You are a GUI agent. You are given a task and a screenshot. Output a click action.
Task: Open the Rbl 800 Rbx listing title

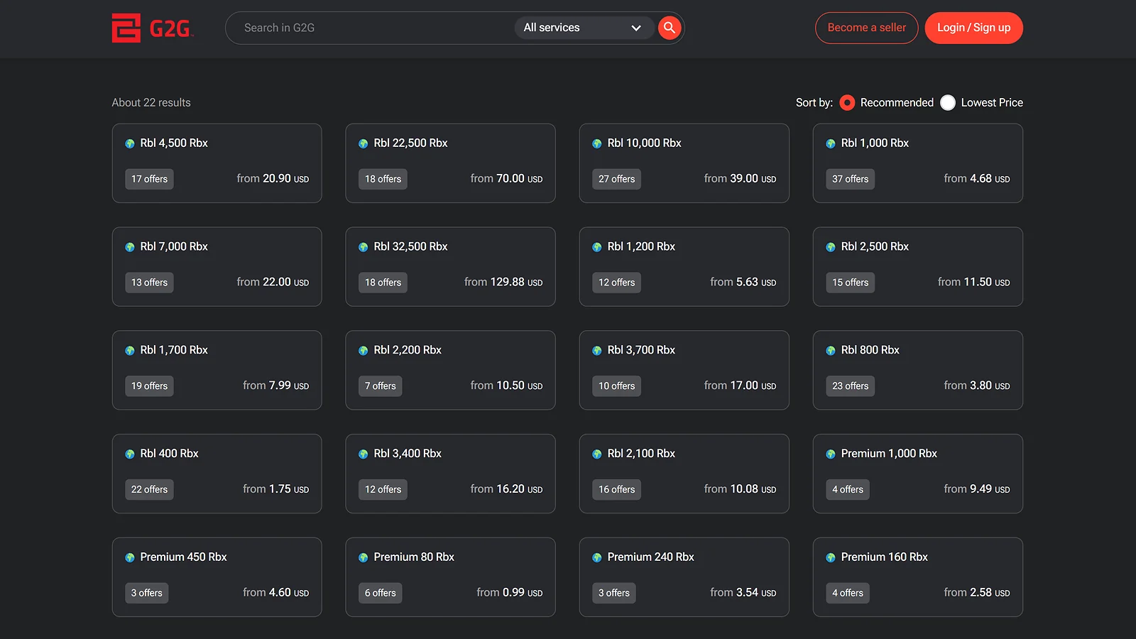[870, 349]
